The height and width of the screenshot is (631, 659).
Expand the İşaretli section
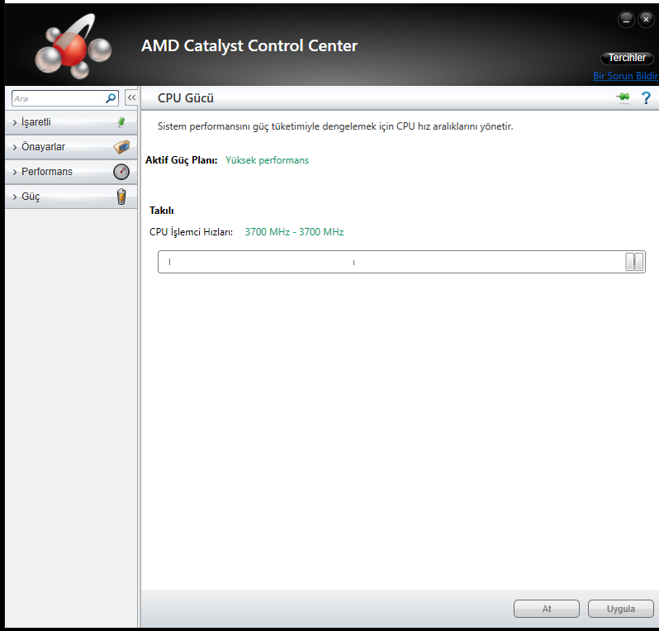[x=71, y=122]
